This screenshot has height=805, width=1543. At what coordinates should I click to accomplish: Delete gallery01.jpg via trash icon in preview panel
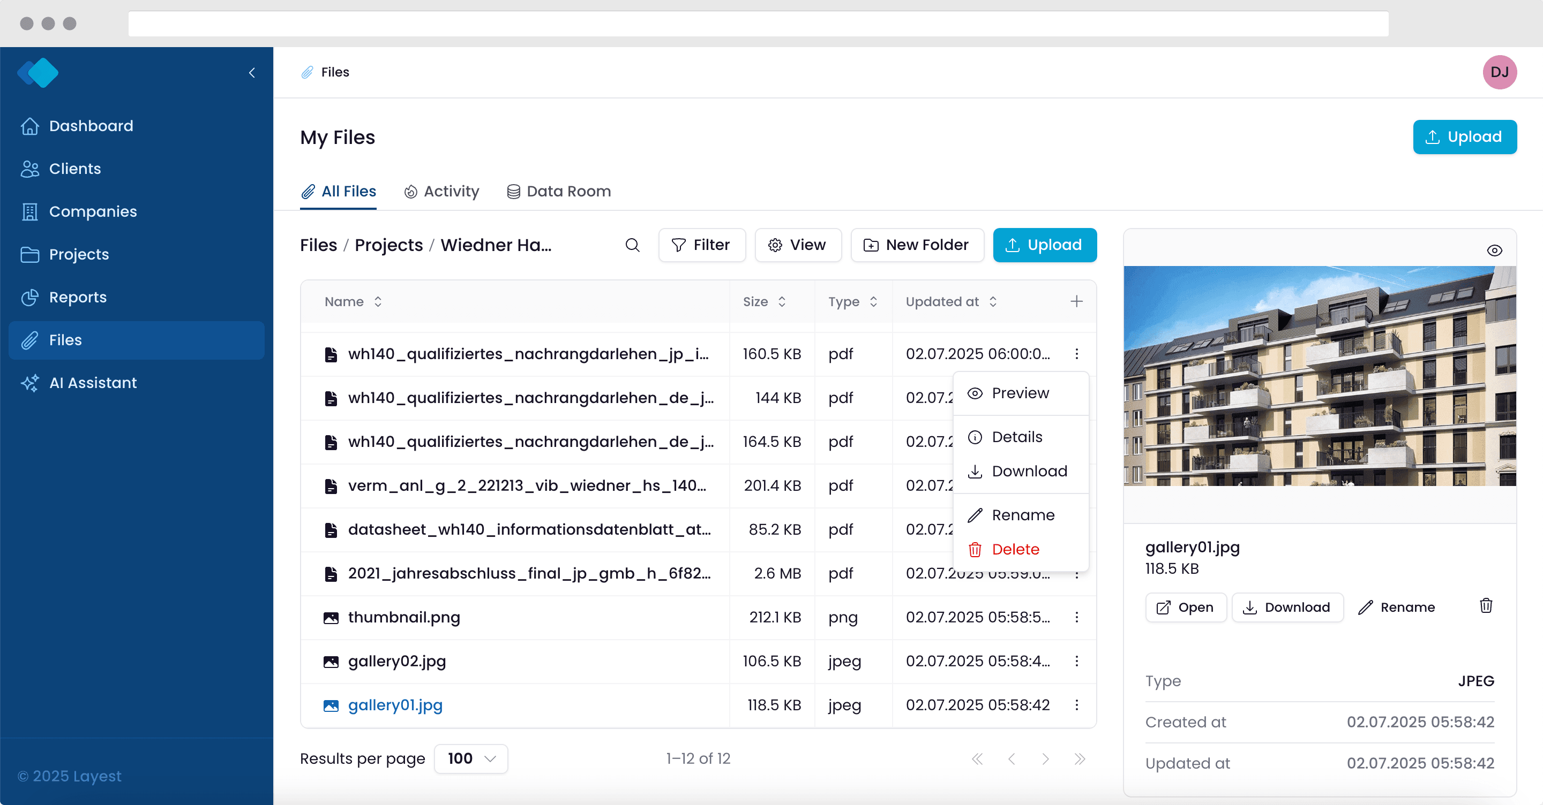coord(1486,606)
